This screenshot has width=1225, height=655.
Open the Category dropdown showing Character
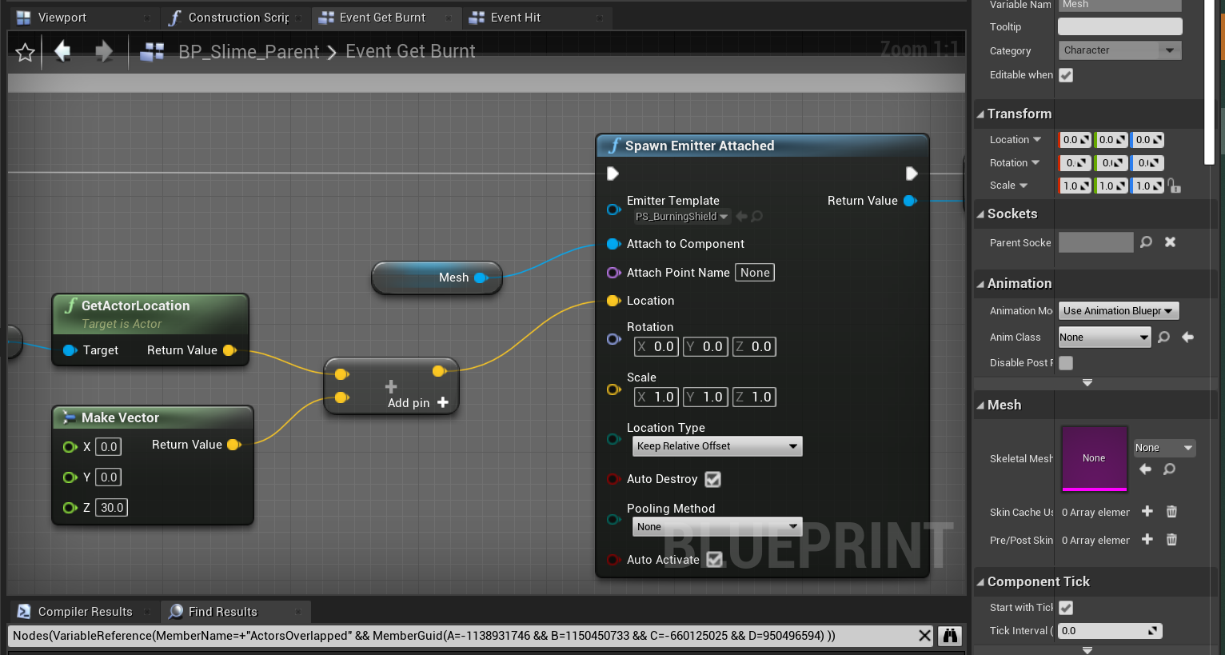click(x=1119, y=50)
